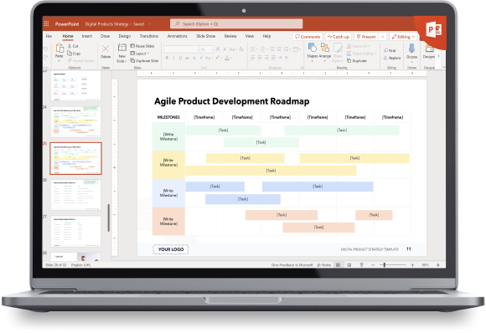
Task: Click the Search box
Action: click(x=236, y=23)
